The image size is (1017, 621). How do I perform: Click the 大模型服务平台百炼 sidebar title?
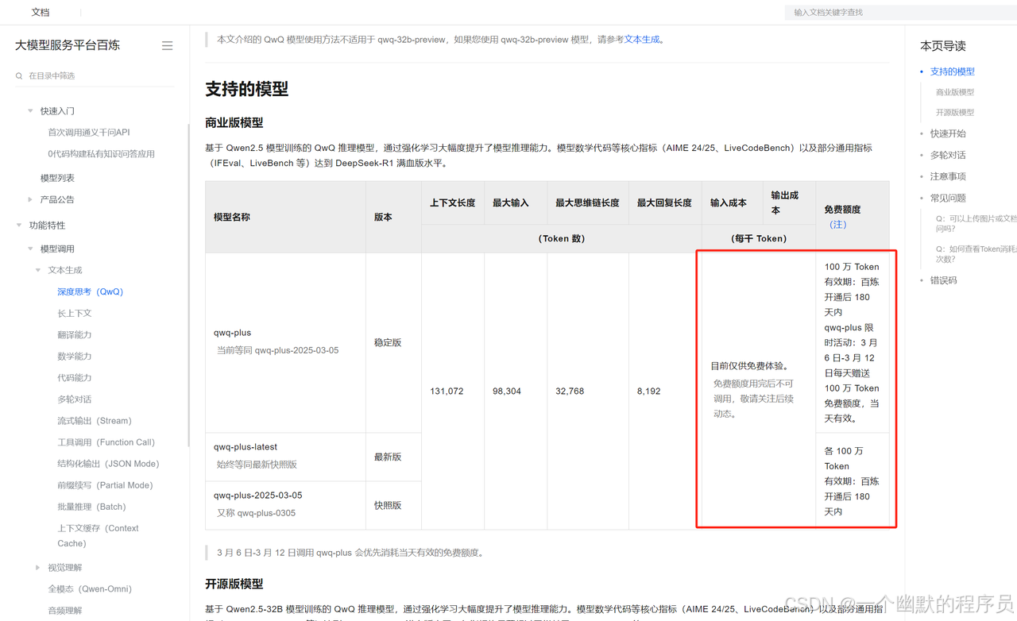(x=68, y=46)
